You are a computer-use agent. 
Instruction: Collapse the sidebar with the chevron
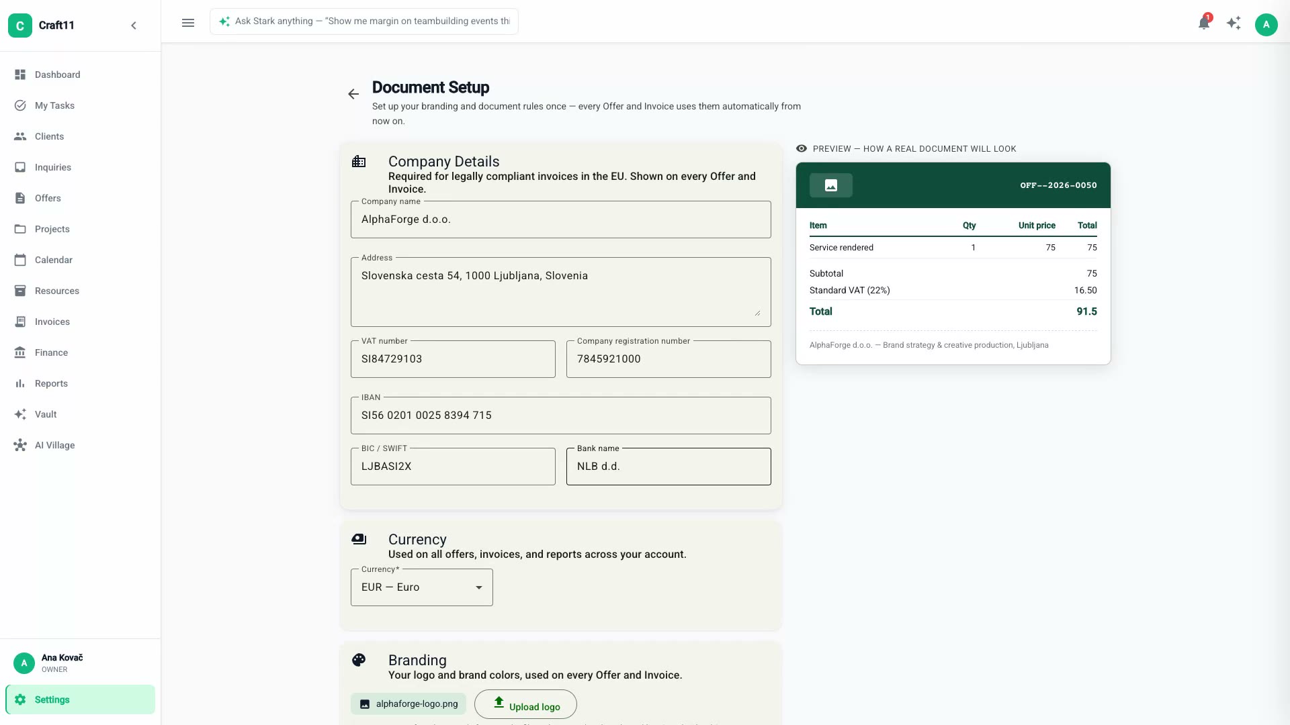(134, 26)
